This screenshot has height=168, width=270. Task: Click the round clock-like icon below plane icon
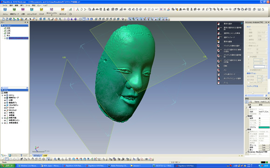(x=70, y=14)
